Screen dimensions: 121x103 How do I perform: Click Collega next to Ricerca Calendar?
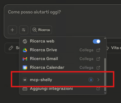point(87,68)
